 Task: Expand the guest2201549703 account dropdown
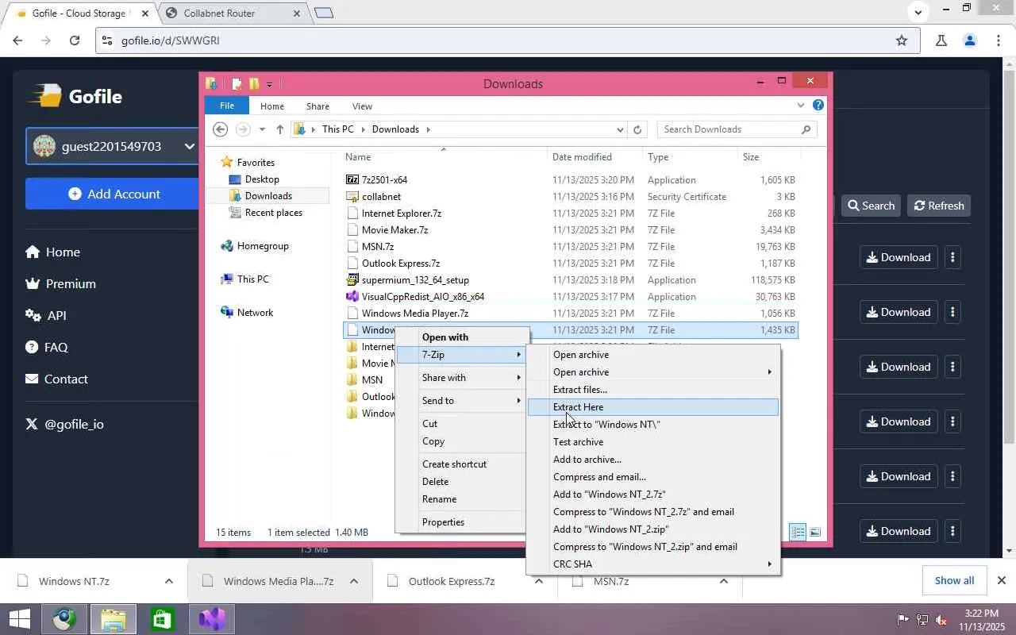tap(189, 146)
